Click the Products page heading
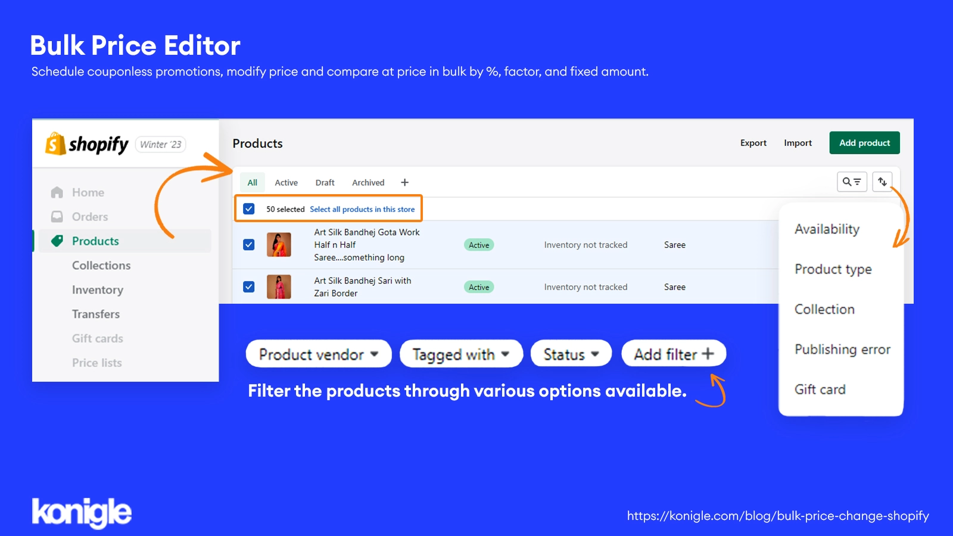953x536 pixels. pyautogui.click(x=257, y=144)
